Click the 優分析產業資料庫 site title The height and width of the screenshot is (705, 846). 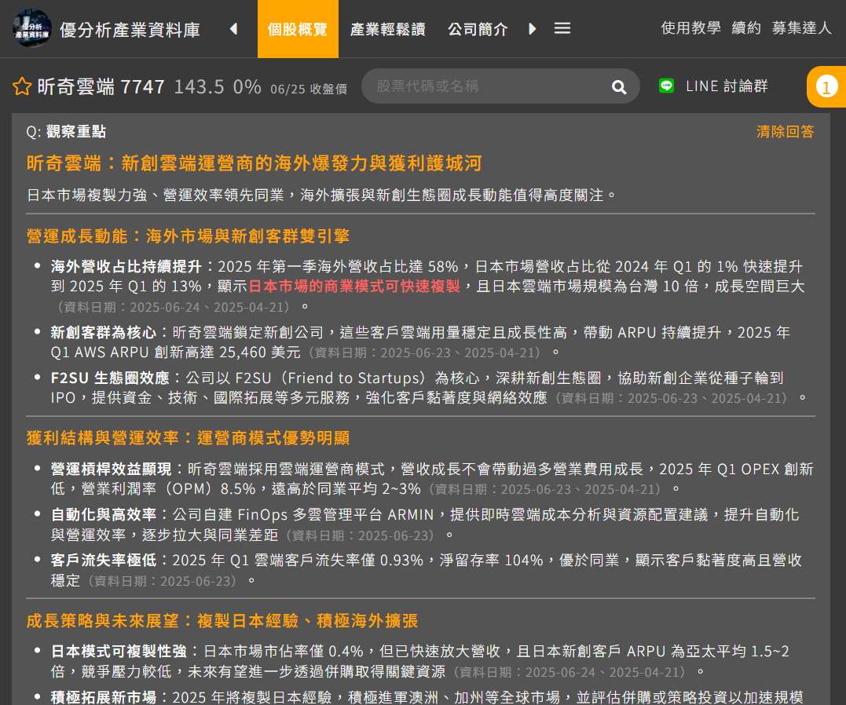click(130, 30)
